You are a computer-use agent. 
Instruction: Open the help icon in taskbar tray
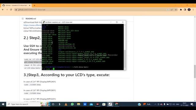tap(139, 104)
